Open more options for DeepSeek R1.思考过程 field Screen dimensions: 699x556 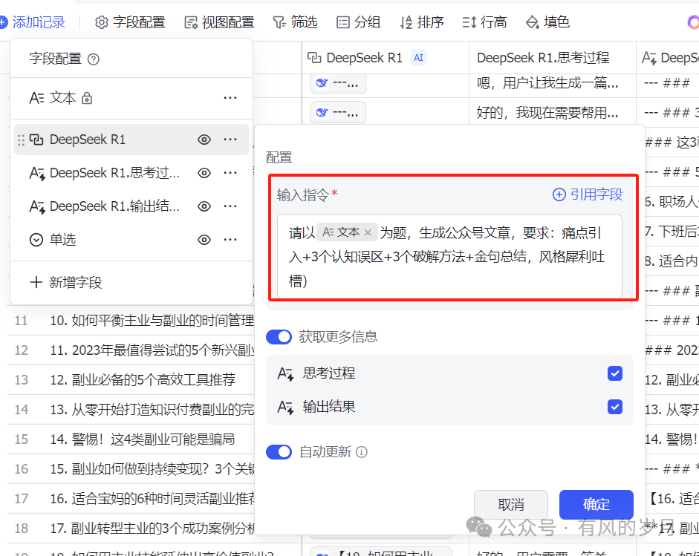(x=230, y=173)
